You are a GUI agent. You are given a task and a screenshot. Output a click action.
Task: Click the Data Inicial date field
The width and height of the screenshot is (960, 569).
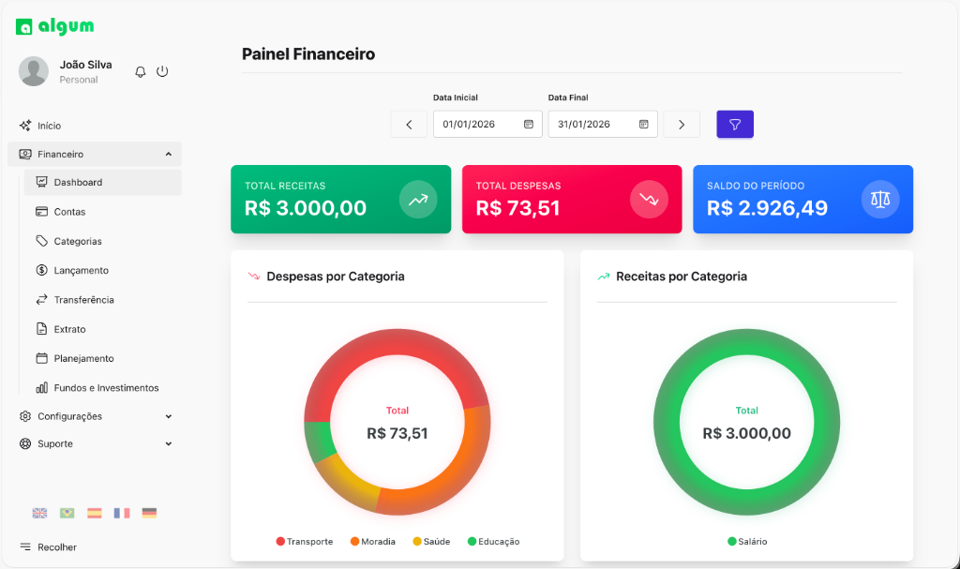pyautogui.click(x=478, y=124)
